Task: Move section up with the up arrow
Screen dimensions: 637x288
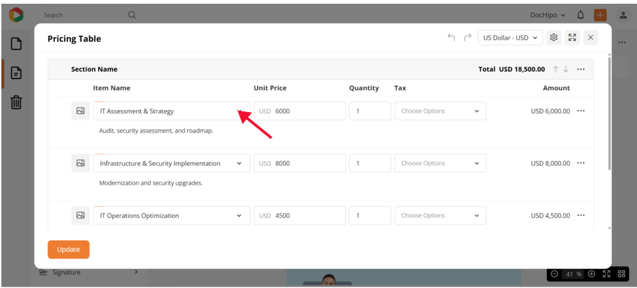Action: click(556, 69)
